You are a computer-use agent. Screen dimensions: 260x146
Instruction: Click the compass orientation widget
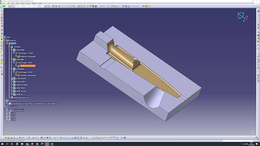click(242, 17)
